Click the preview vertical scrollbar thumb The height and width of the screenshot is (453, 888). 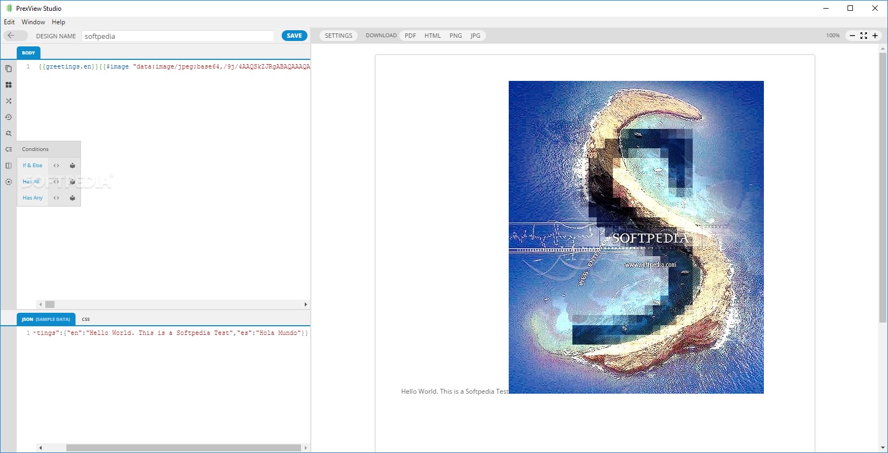coord(883,188)
